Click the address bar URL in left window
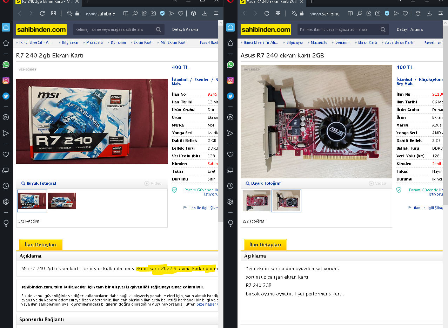The image size is (448, 328). [x=100, y=14]
